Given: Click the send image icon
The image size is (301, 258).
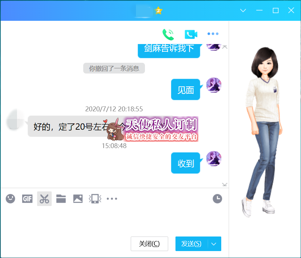Looking at the screenshot, I should (x=78, y=199).
